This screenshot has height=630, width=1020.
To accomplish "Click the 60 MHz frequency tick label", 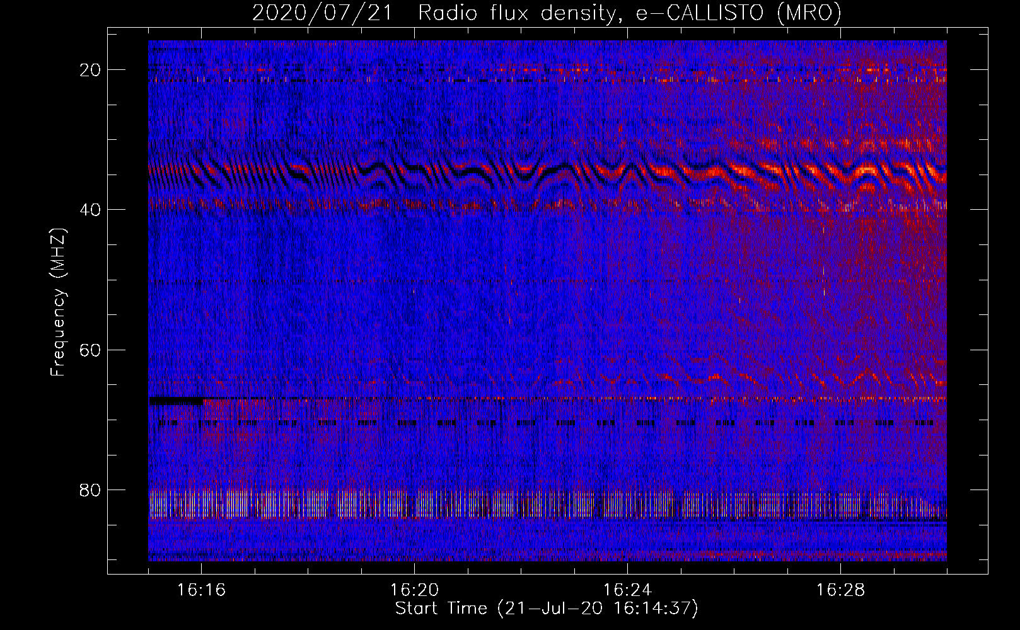I will point(90,350).
